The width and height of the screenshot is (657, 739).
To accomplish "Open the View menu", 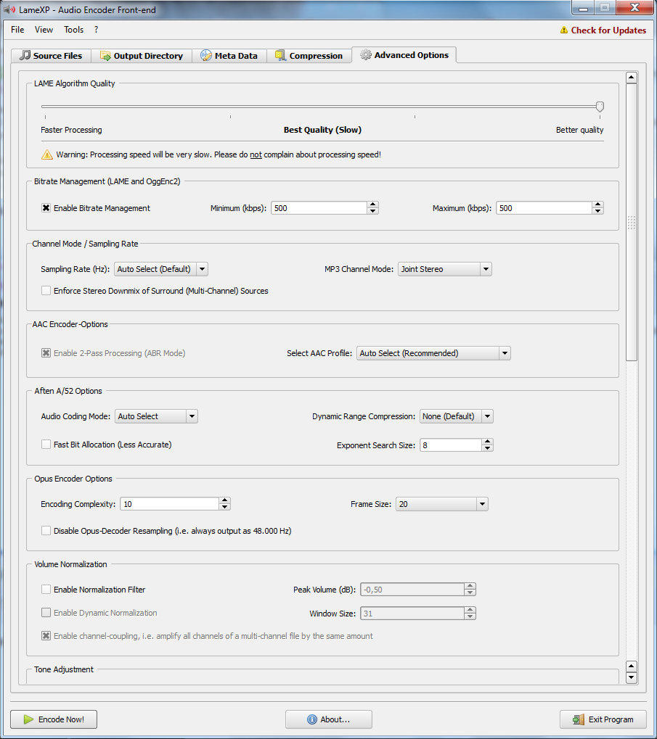I will pos(44,30).
